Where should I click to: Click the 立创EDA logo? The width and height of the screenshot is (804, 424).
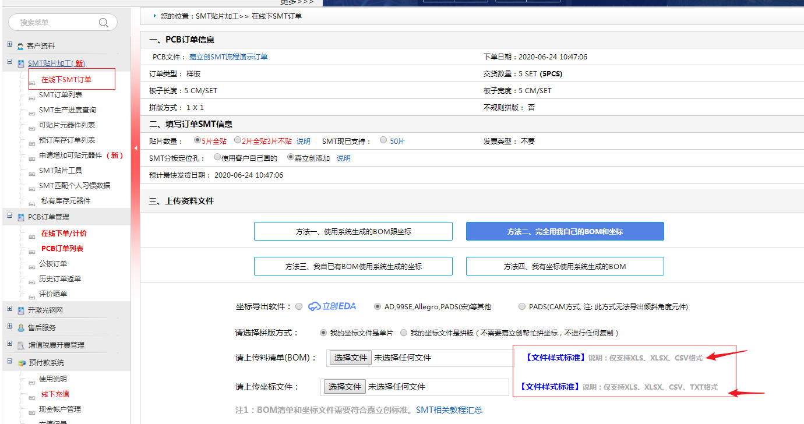pos(332,306)
